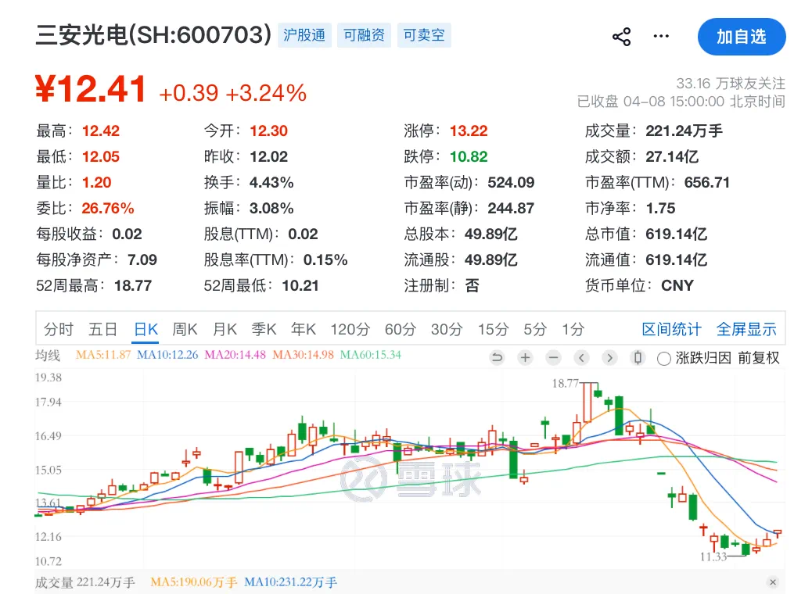Click 全屏显示 to view fullscreen

click(x=747, y=329)
